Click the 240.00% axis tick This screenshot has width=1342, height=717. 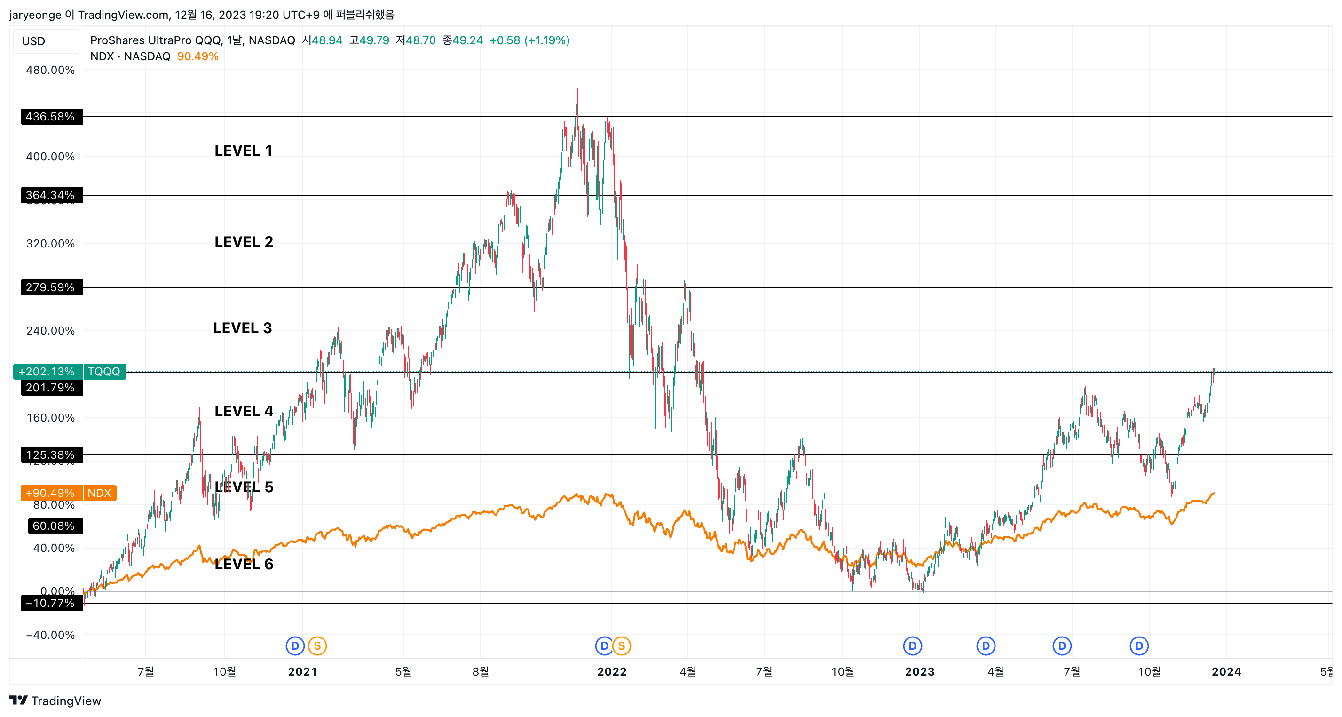pos(50,331)
